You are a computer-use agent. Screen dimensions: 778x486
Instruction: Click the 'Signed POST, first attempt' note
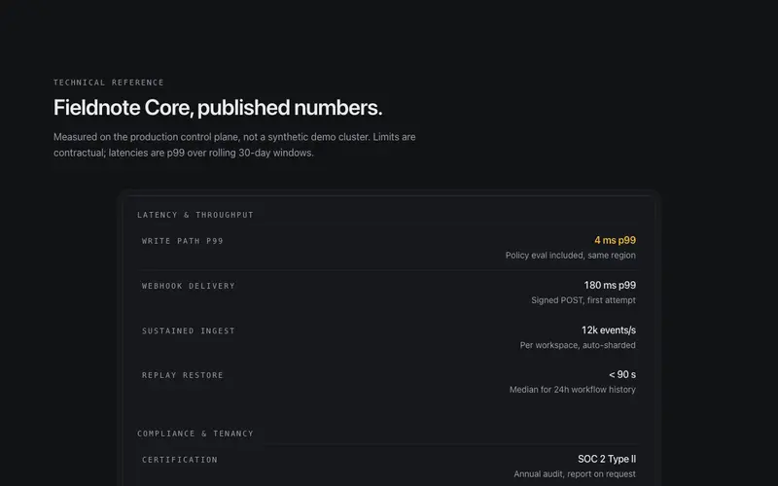[x=583, y=300]
